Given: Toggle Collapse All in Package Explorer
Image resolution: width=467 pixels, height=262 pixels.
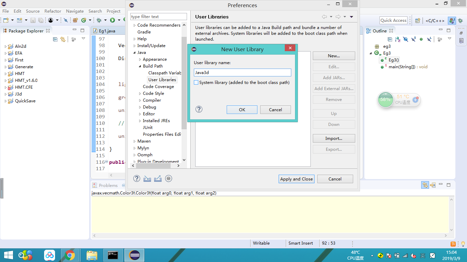Looking at the screenshot, I should [x=55, y=39].
